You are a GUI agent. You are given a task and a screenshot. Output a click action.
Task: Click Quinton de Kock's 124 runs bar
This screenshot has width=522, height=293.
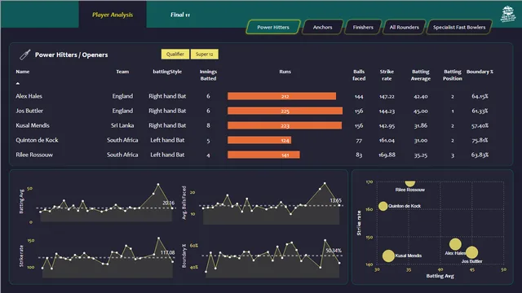point(259,140)
